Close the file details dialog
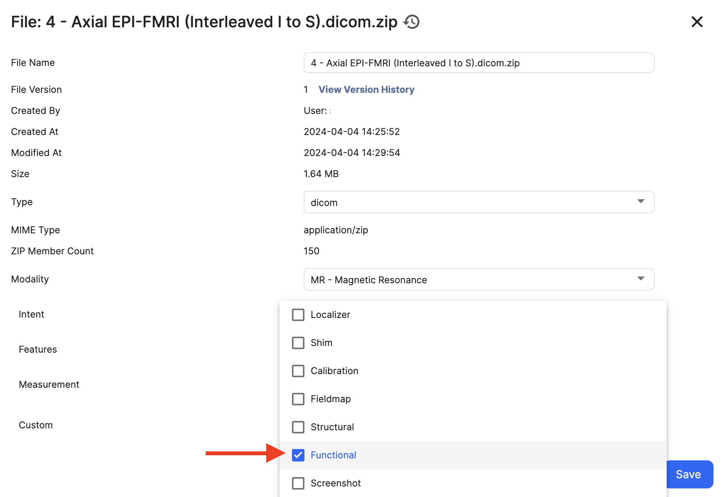This screenshot has width=726, height=497. click(x=697, y=22)
